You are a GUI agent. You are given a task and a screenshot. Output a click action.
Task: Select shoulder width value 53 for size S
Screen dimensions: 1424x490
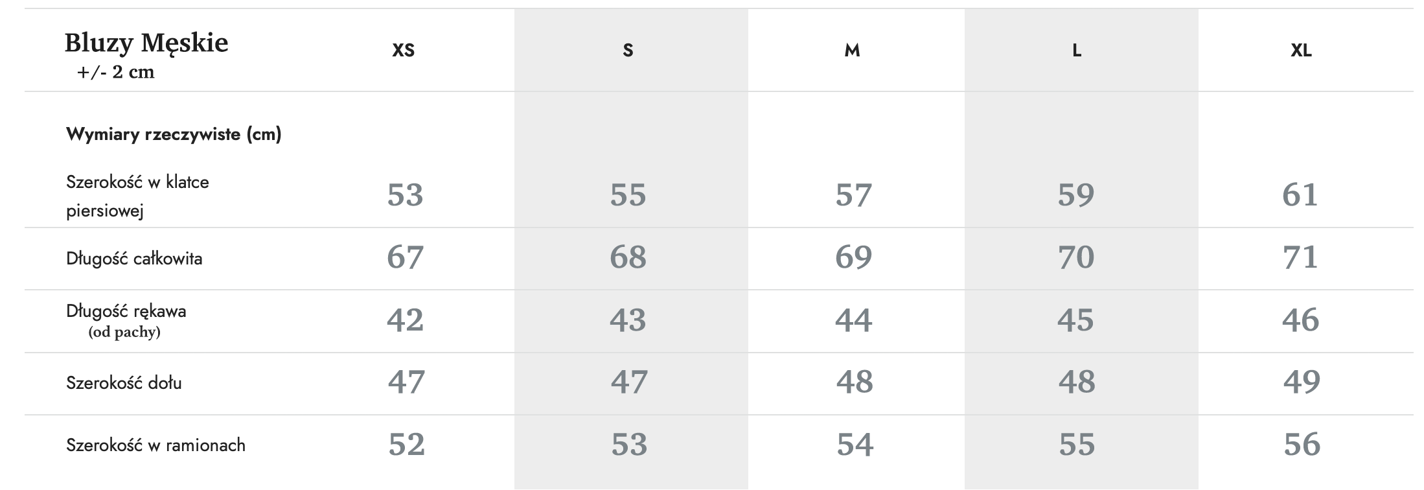pos(629,445)
